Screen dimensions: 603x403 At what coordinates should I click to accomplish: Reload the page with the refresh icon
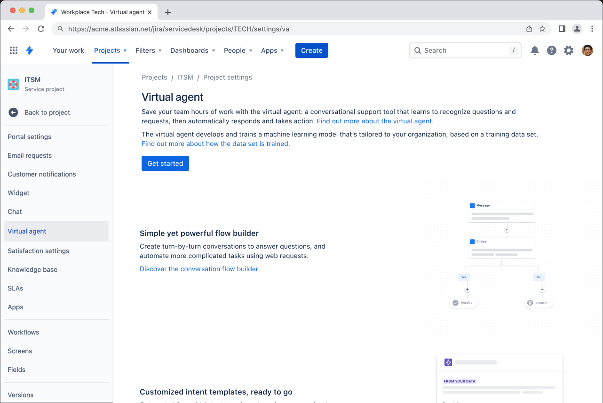tap(41, 28)
